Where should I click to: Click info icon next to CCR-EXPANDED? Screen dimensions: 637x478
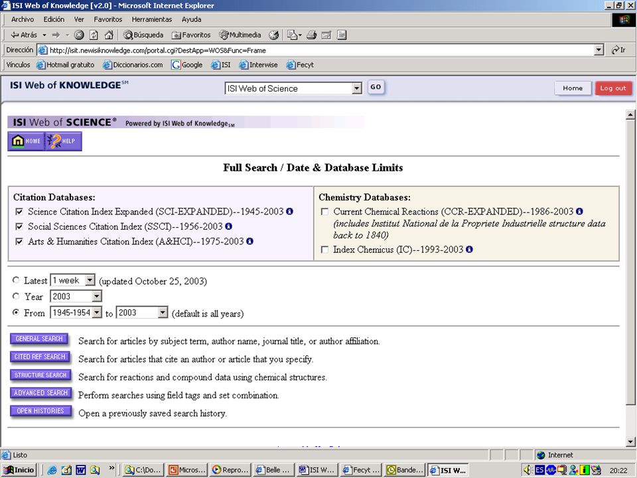pyautogui.click(x=579, y=211)
